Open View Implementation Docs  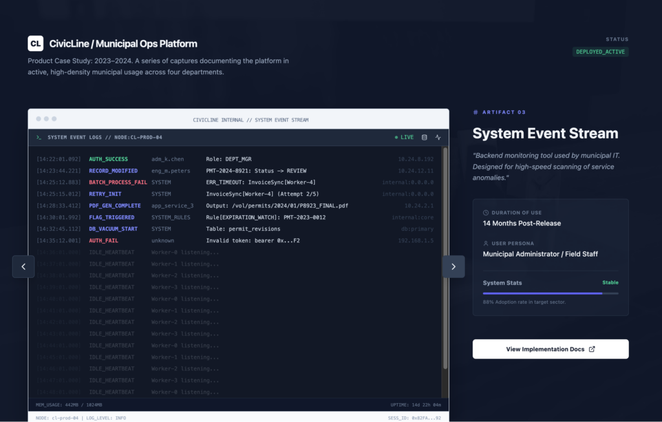click(x=551, y=349)
